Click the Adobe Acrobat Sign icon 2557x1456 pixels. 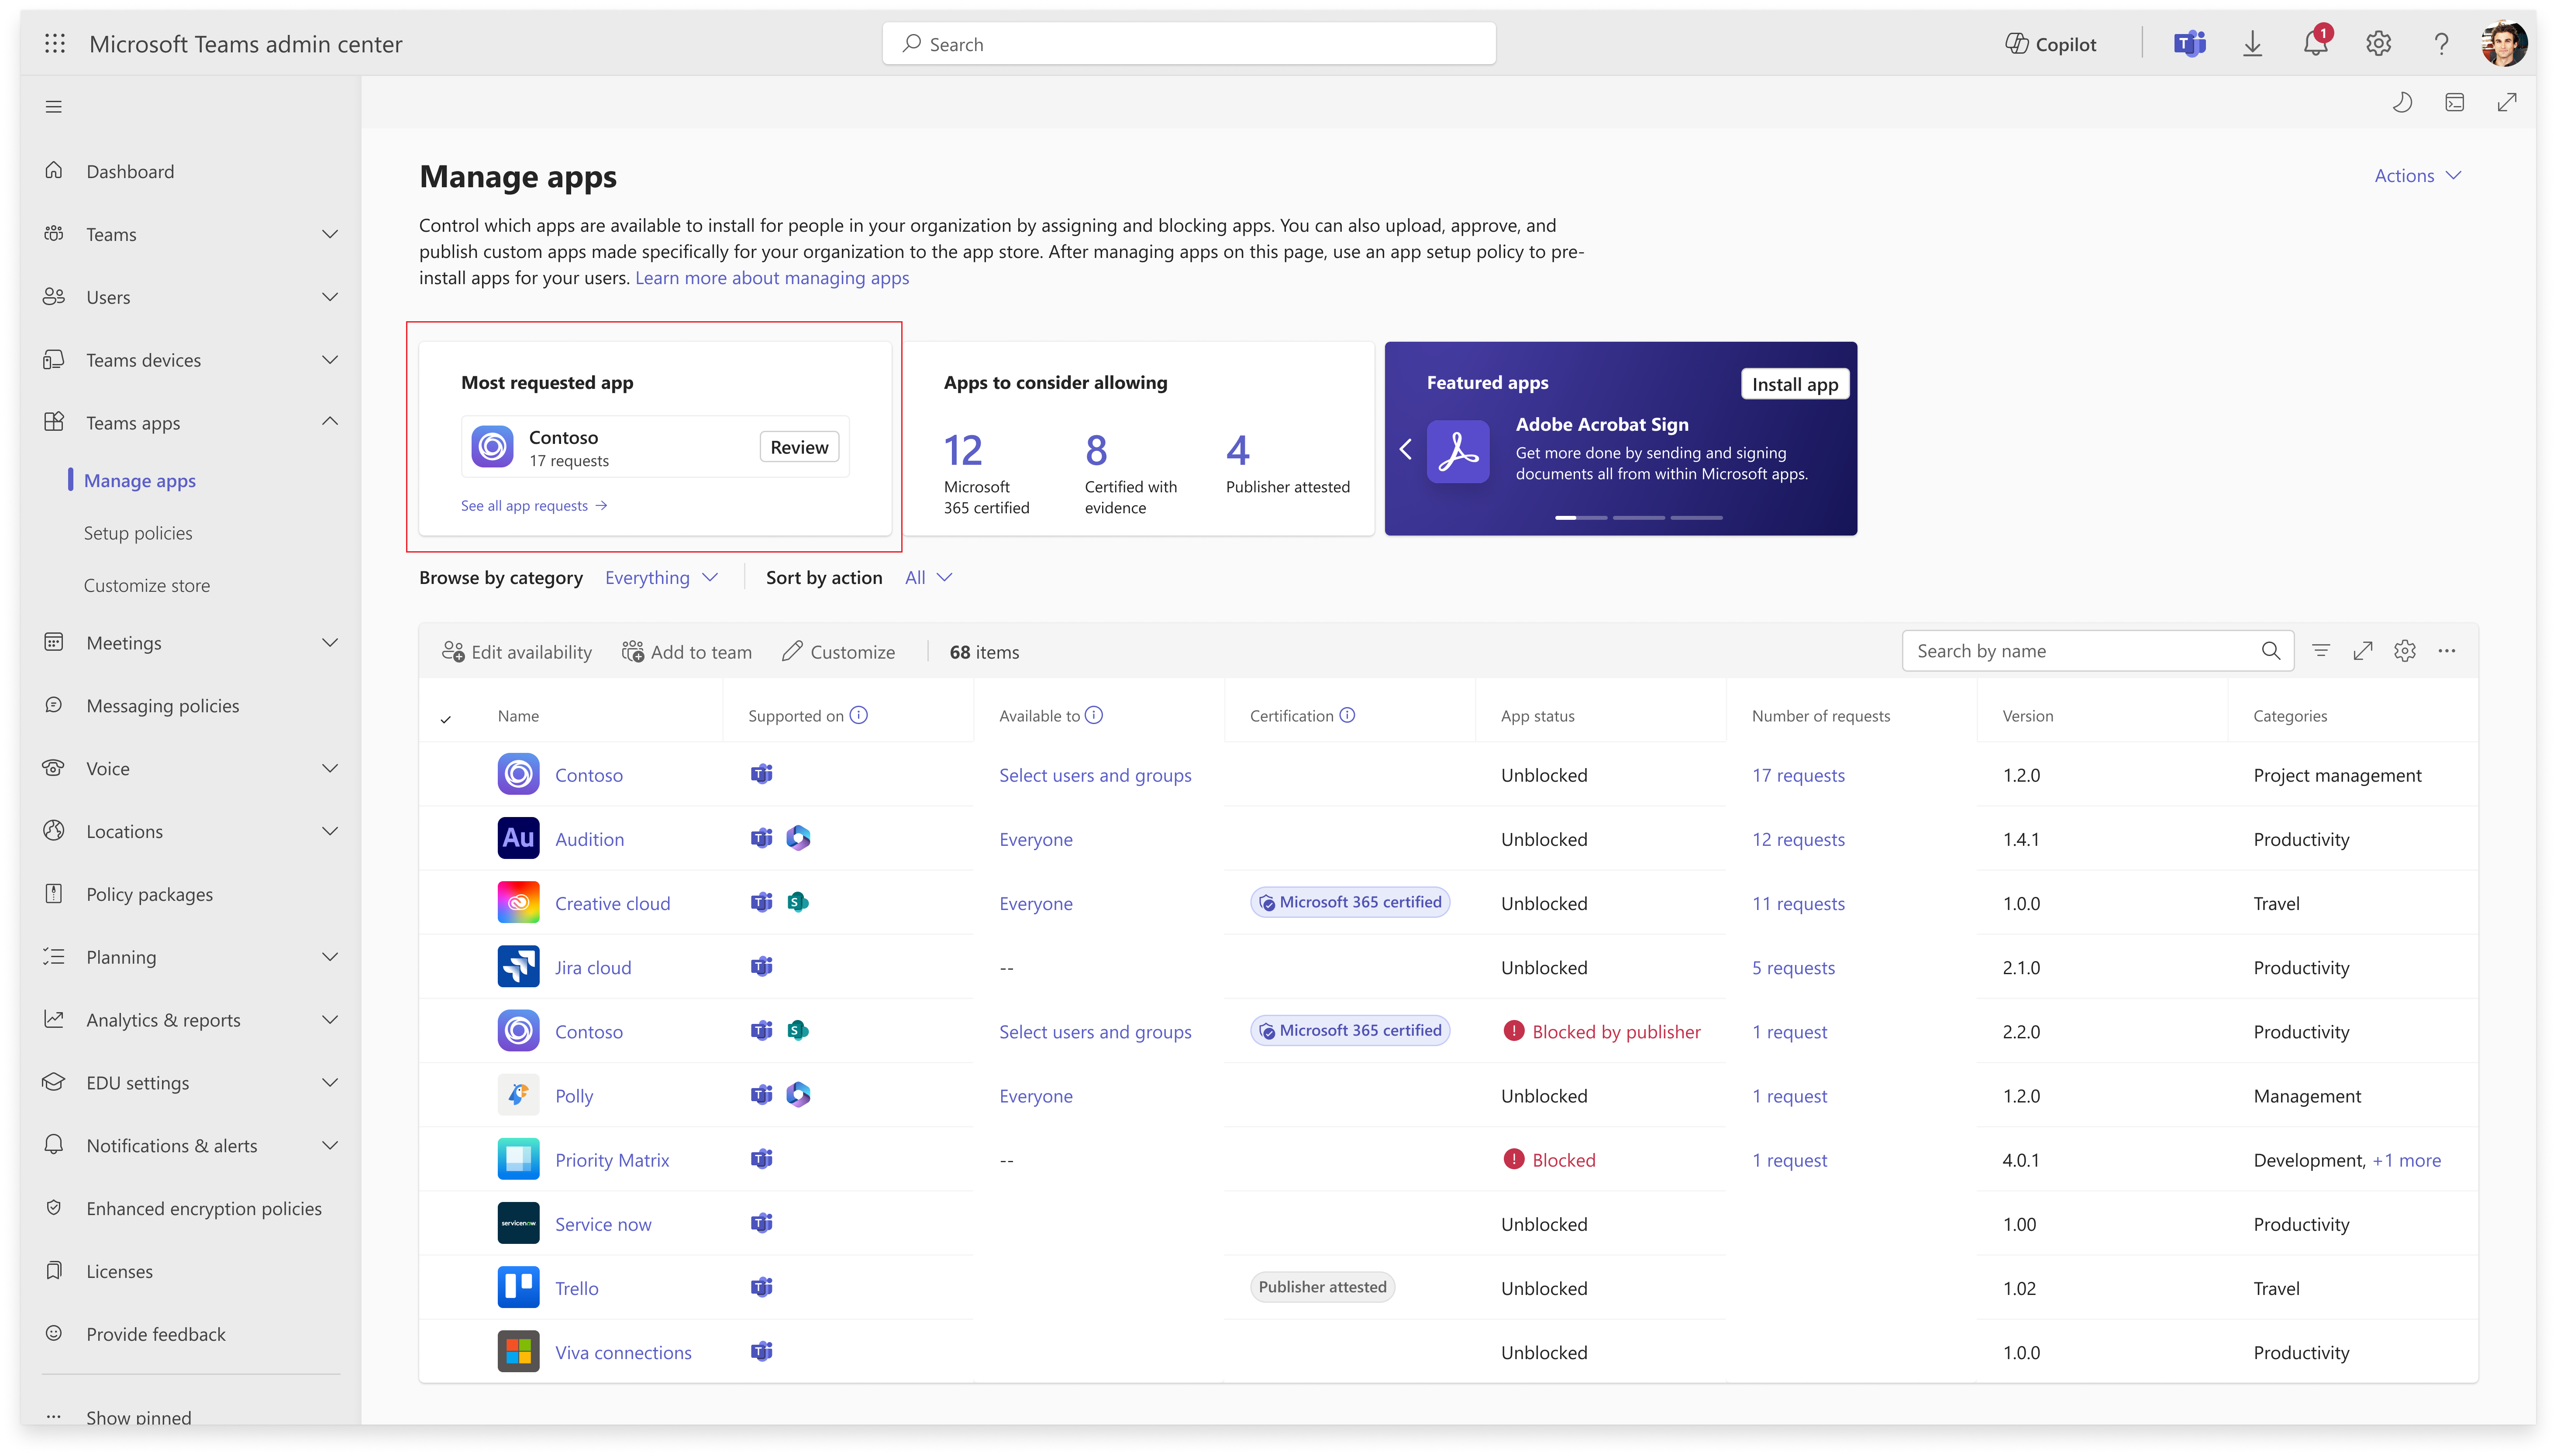[1458, 451]
